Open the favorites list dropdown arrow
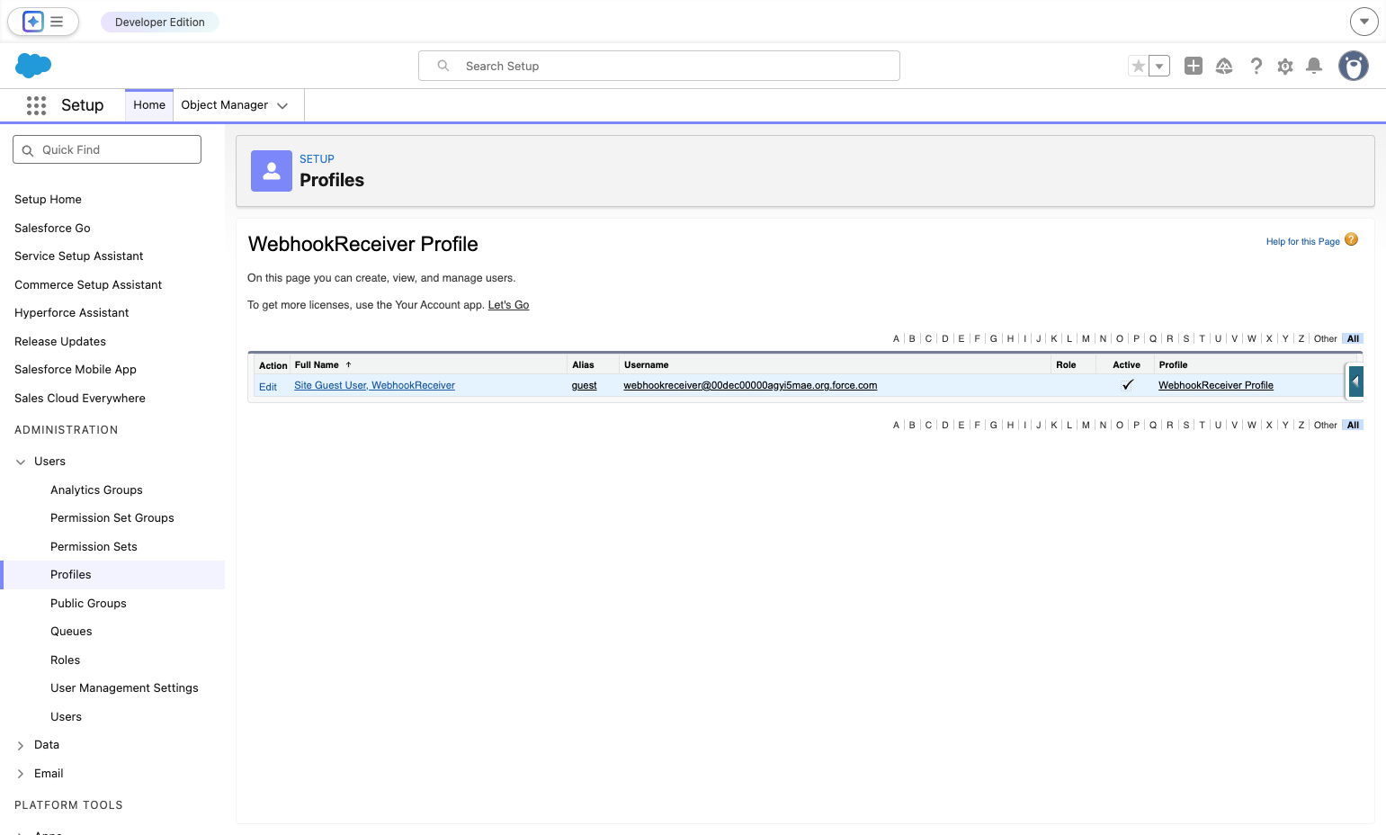This screenshot has width=1386, height=835. [1159, 66]
